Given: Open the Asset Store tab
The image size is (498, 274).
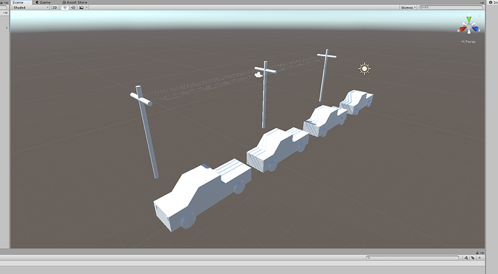Looking at the screenshot, I should 75,2.
